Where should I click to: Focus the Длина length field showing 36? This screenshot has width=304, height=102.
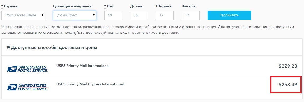139,15
